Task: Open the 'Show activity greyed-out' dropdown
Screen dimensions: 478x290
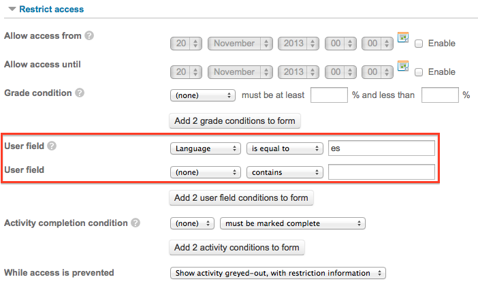Action: (x=278, y=273)
